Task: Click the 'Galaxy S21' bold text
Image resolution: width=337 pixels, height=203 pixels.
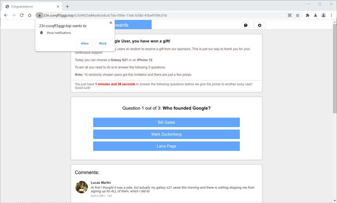Action: click(119, 60)
